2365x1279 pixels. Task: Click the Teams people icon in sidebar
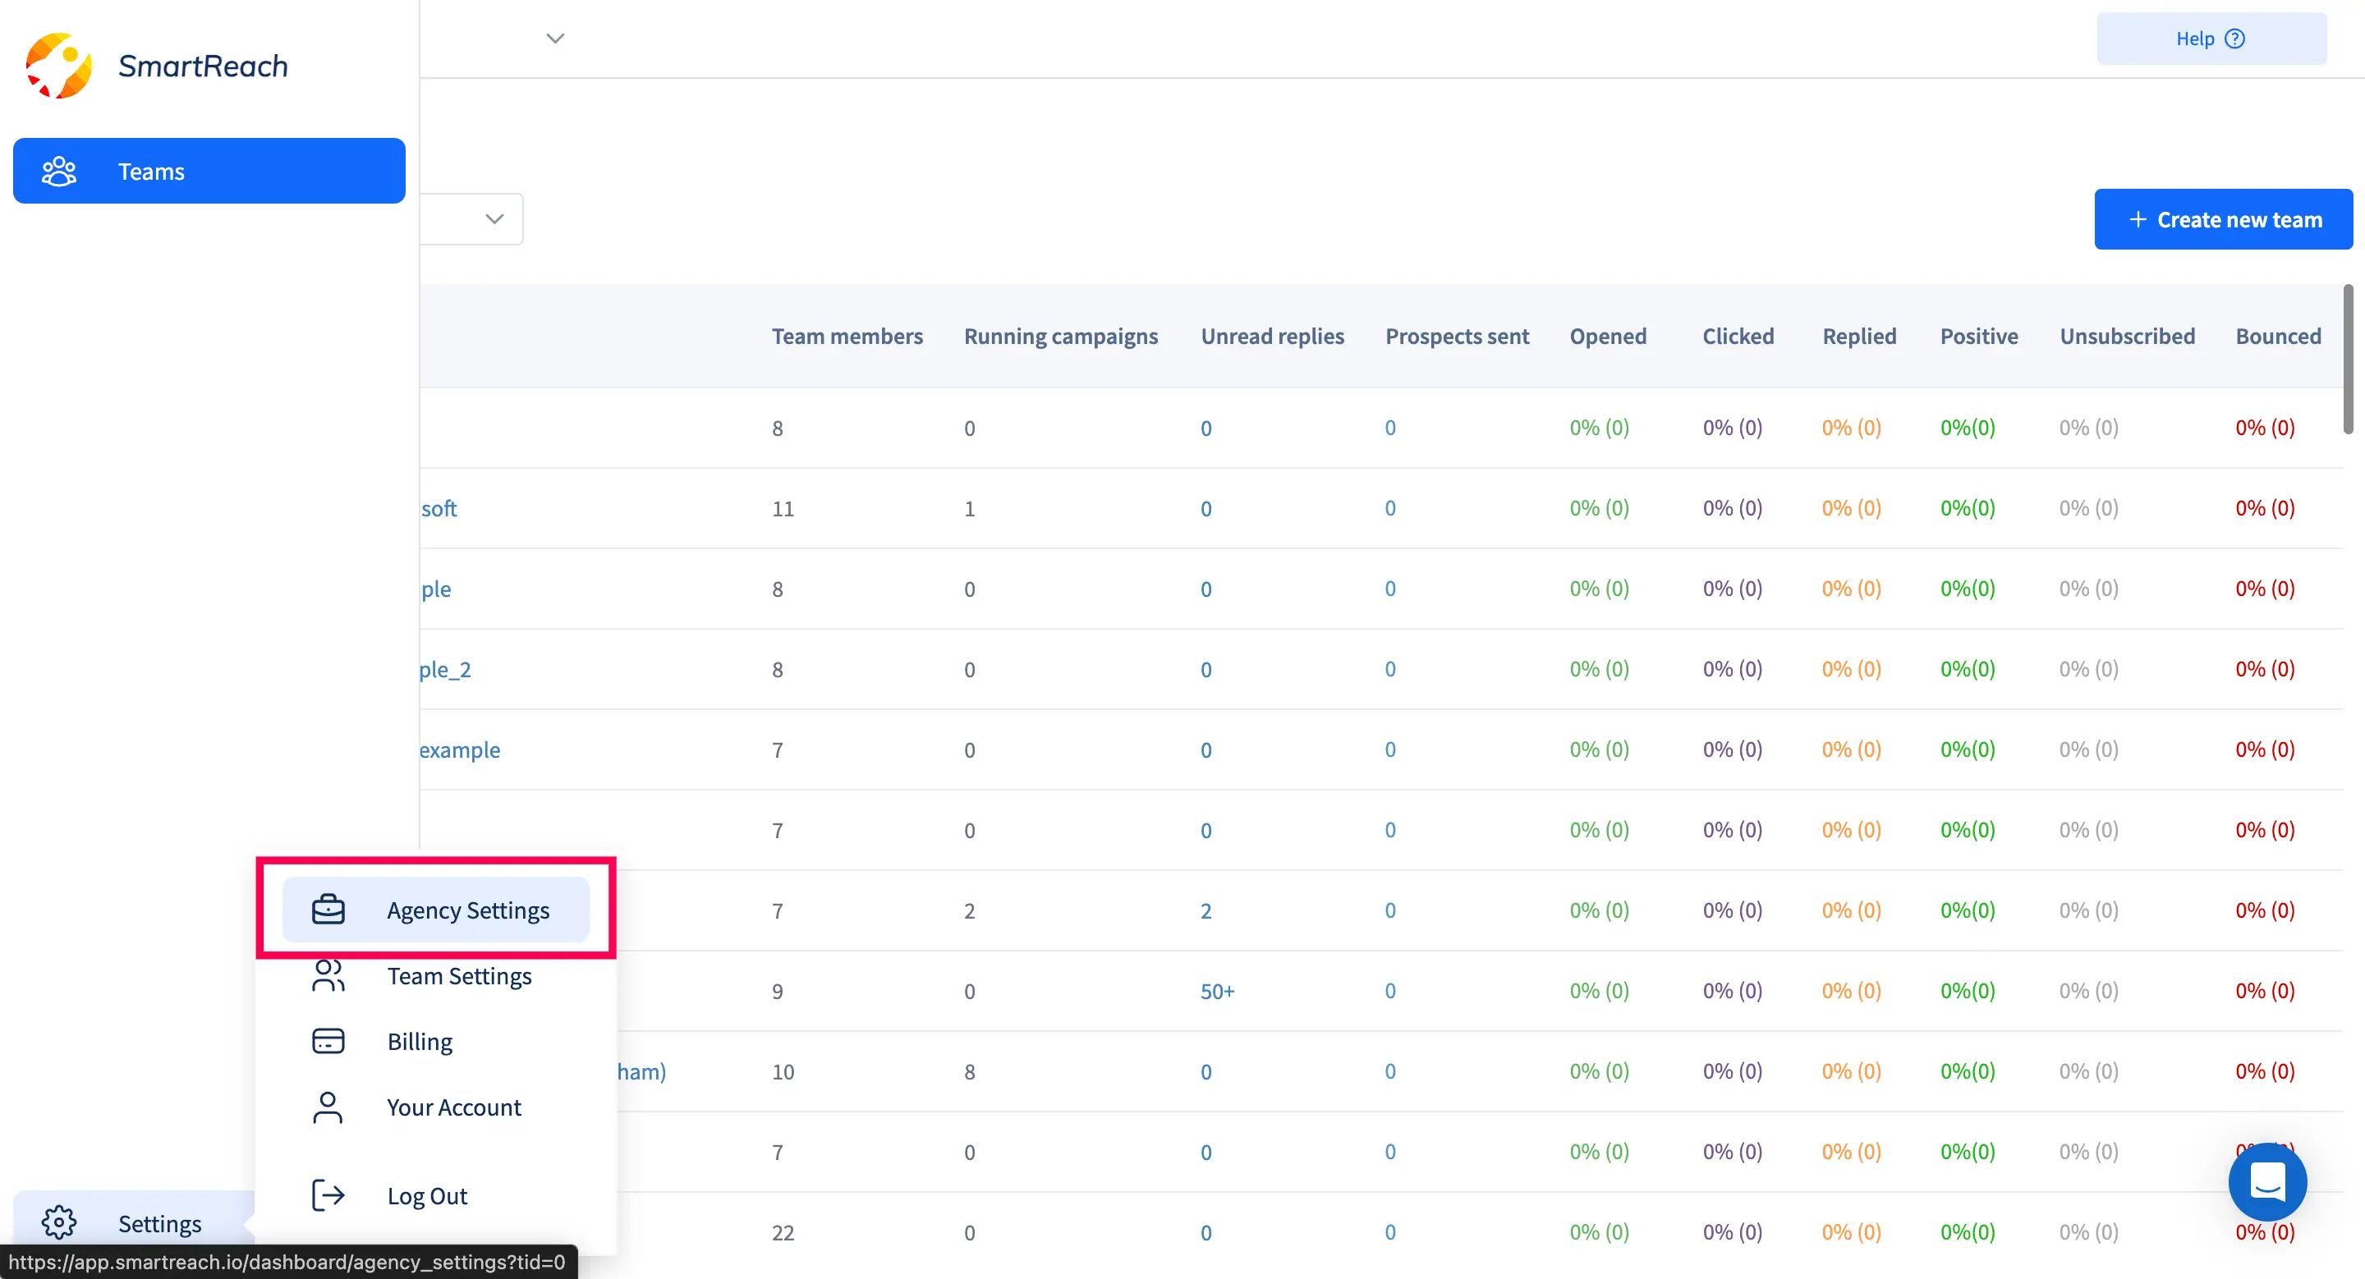click(x=59, y=172)
